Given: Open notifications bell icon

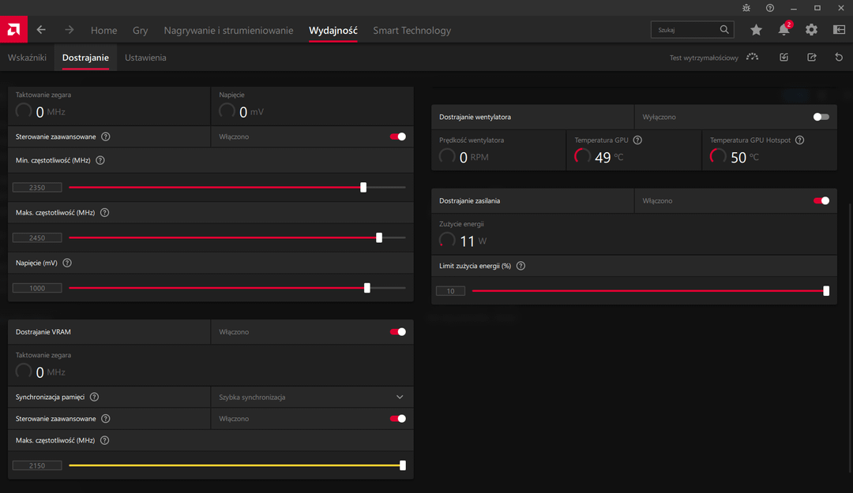Looking at the screenshot, I should tap(783, 30).
